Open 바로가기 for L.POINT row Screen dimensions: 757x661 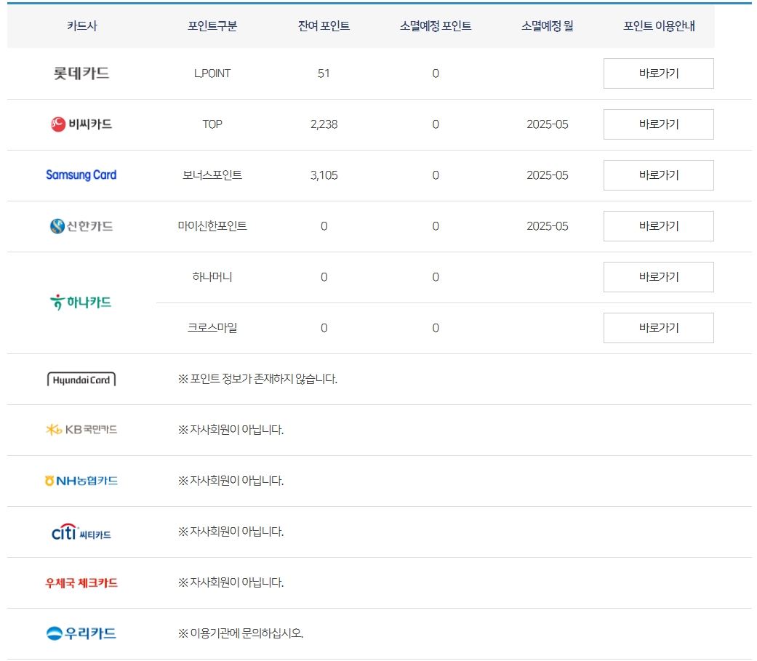point(659,73)
